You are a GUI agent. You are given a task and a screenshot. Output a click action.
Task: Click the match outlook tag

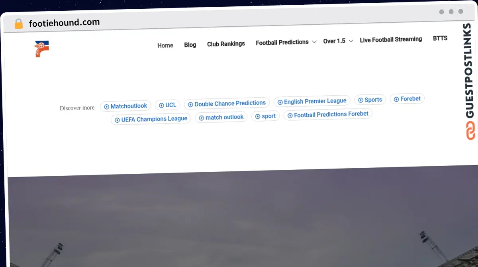pyautogui.click(x=221, y=117)
